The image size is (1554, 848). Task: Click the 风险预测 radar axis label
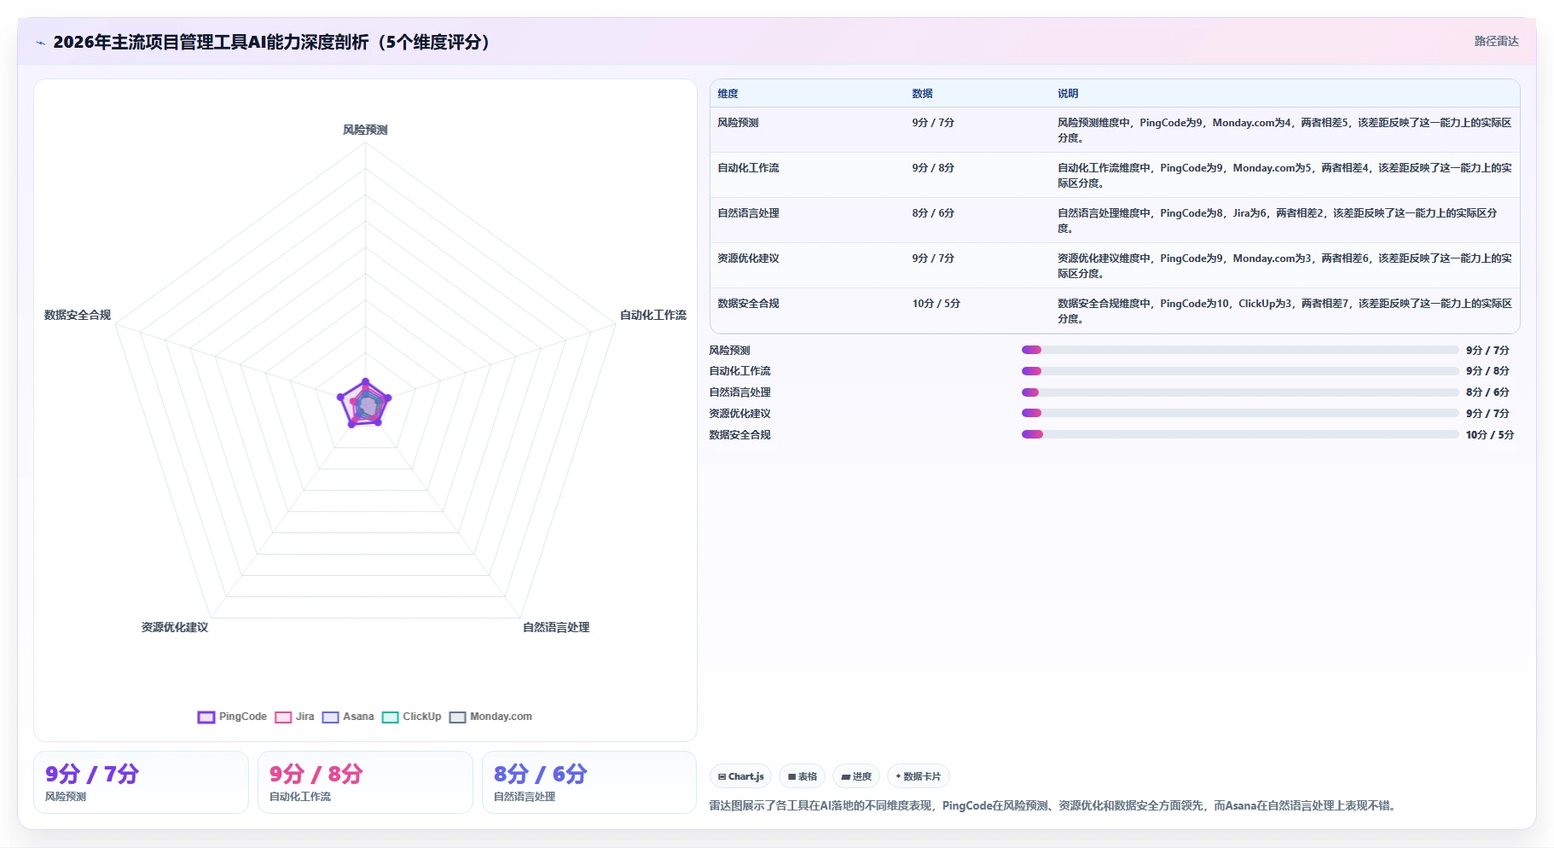pyautogui.click(x=365, y=130)
